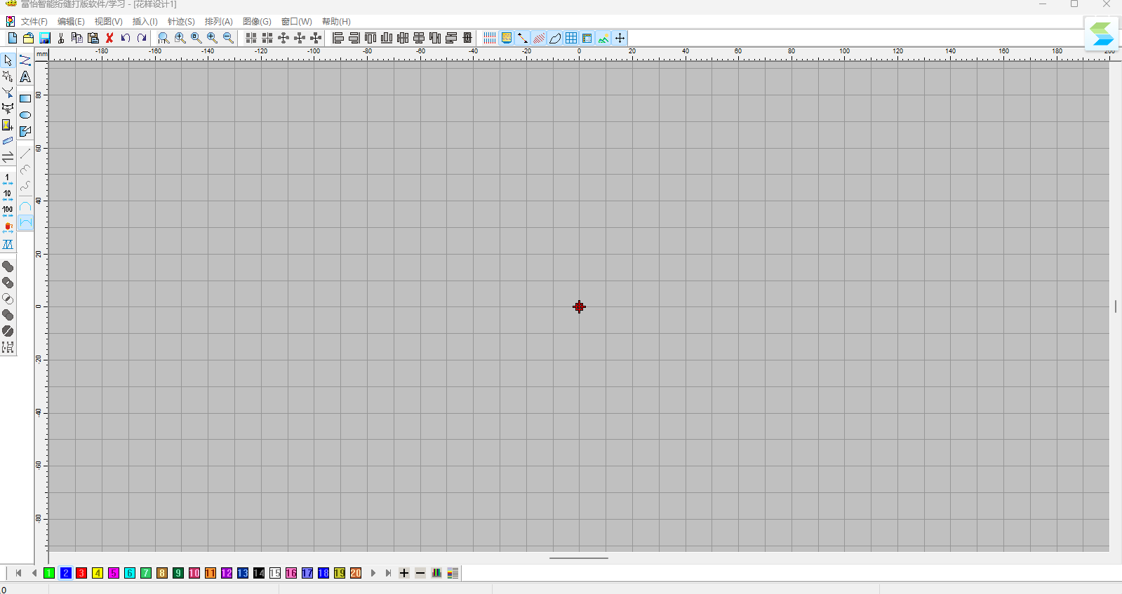
Task: Open the 图像(G) menu
Action: (x=257, y=22)
